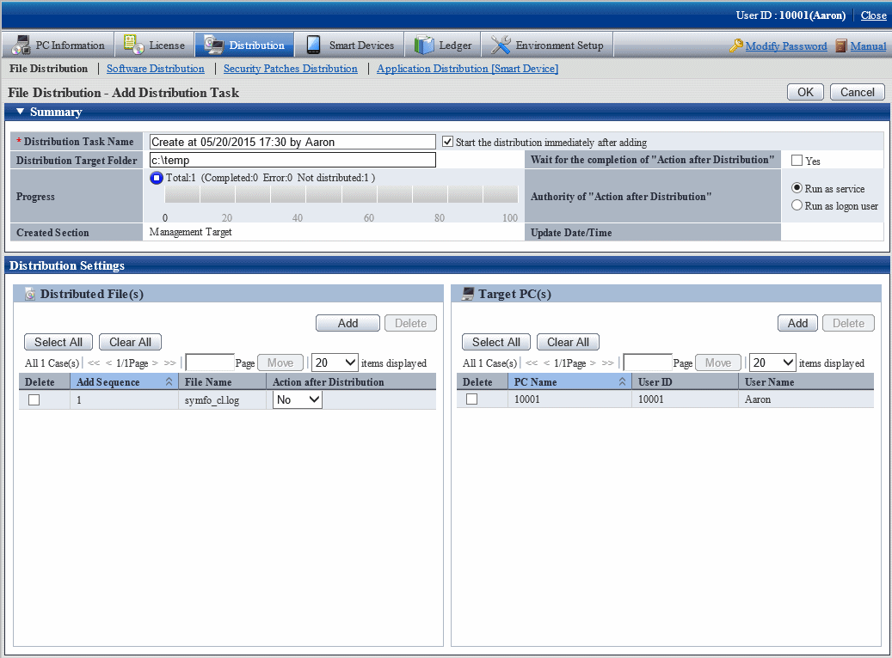892x658 pixels.
Task: Click the PC Information tab icon
Action: click(x=19, y=46)
